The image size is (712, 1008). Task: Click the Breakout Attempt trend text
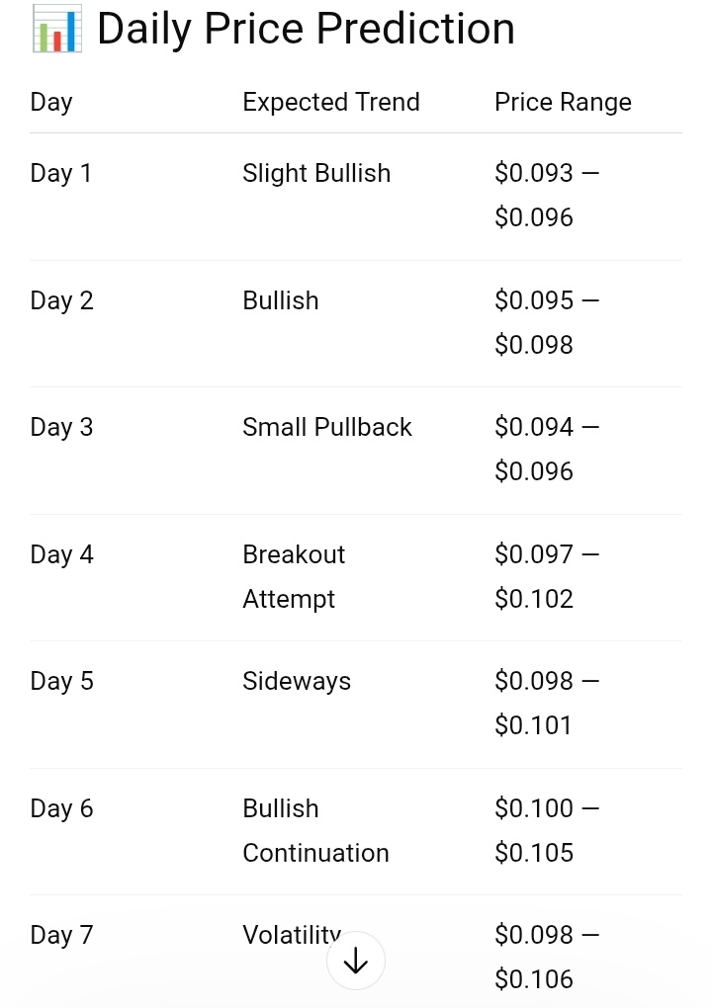294,576
